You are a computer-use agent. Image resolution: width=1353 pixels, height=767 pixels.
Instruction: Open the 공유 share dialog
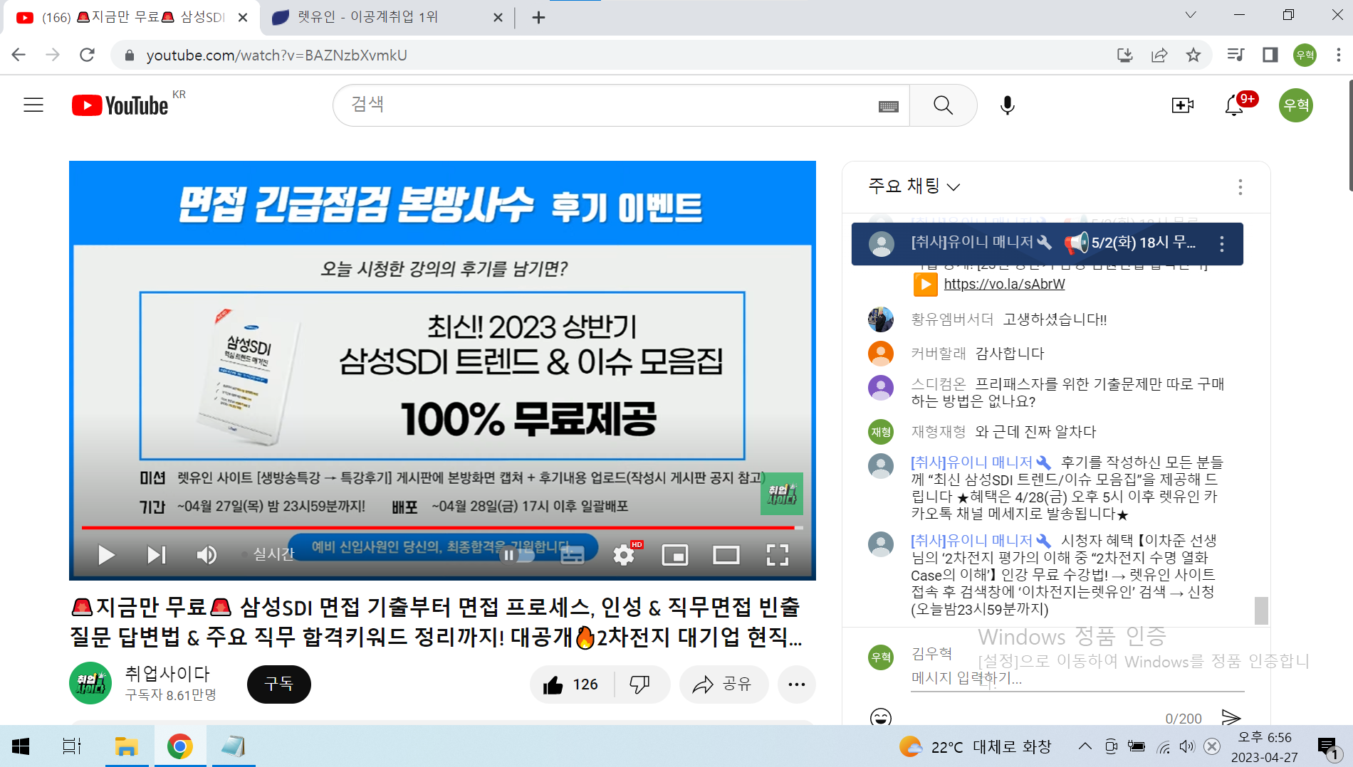(723, 684)
